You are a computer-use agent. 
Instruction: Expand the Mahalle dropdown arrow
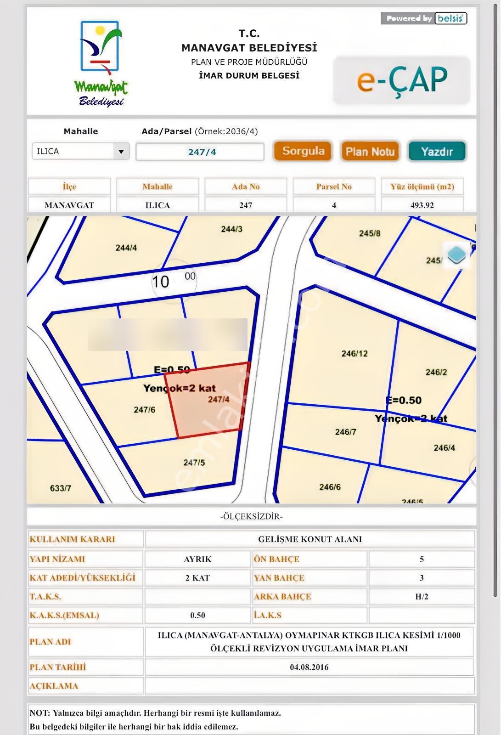[x=121, y=152]
